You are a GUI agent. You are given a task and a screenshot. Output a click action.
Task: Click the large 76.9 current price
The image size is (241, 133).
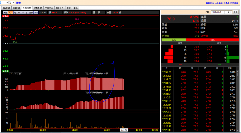(171, 19)
